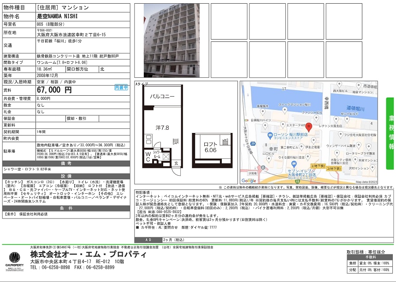Viewport: 396px width, 282px height.
Task: Click the 道頓堀川 river label on map
Action: pos(355,108)
